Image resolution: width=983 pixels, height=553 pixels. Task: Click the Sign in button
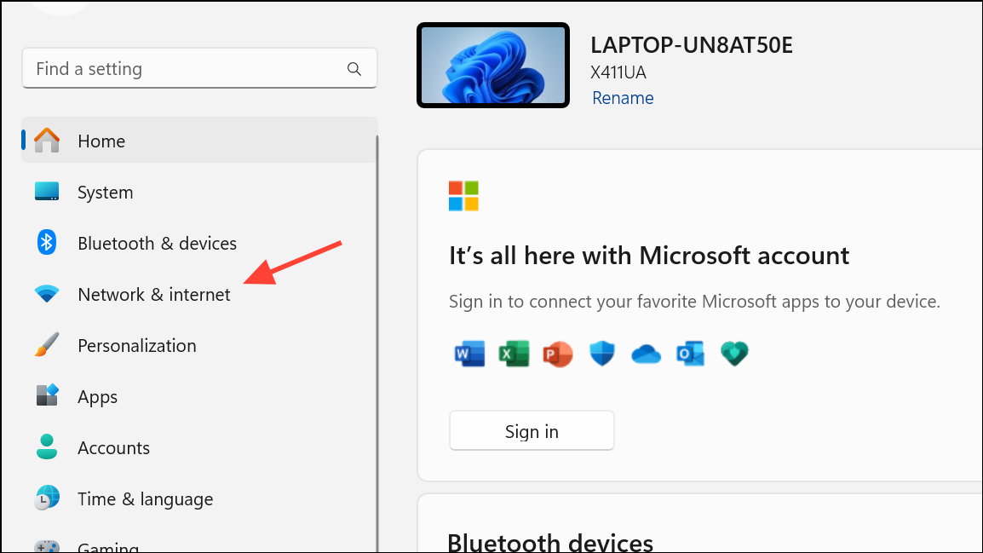point(532,431)
